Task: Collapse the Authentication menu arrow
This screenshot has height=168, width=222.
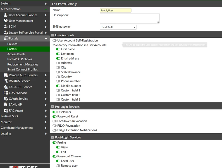Action: click(x=46, y=9)
